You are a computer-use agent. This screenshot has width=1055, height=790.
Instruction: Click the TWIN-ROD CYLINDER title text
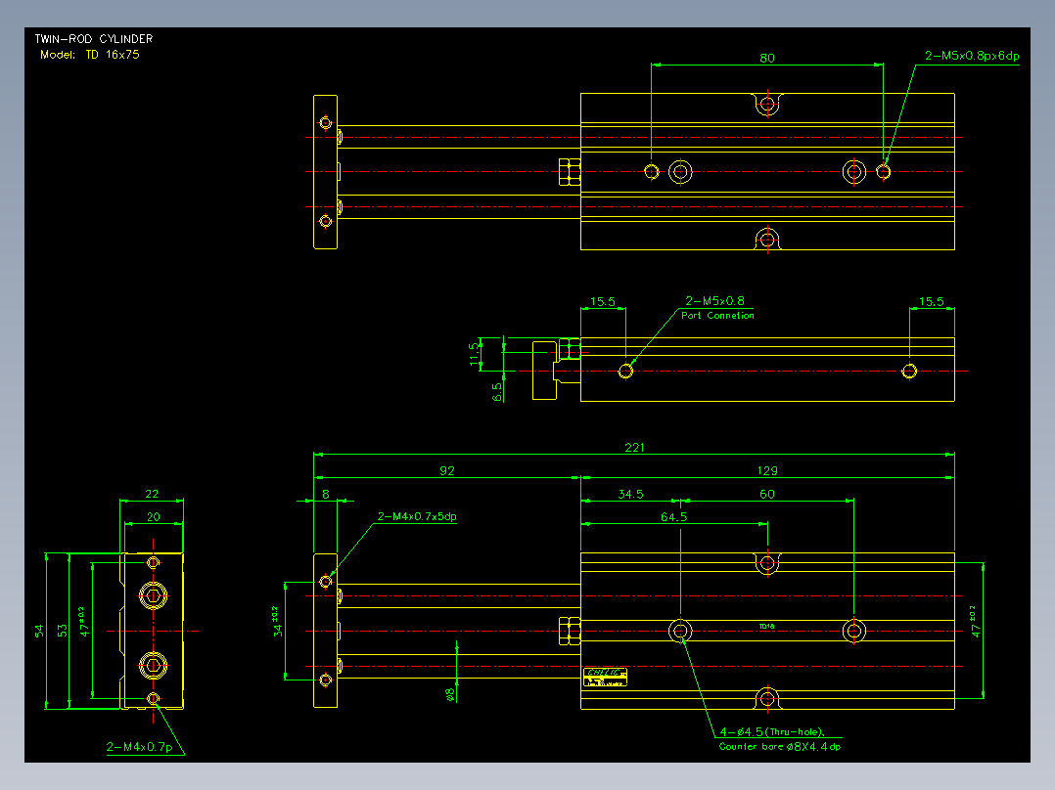94,39
